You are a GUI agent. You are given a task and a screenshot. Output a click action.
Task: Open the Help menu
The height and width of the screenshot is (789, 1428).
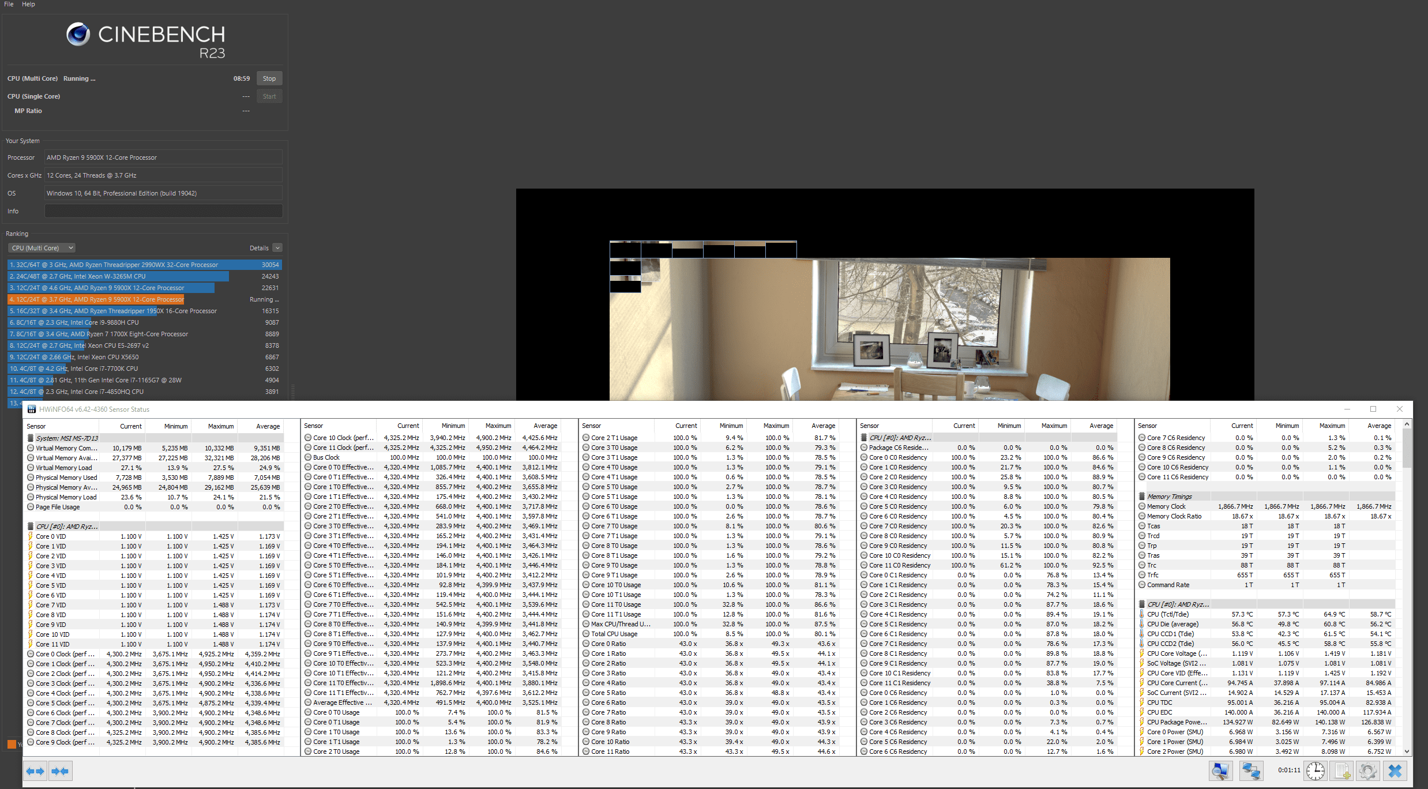(28, 4)
